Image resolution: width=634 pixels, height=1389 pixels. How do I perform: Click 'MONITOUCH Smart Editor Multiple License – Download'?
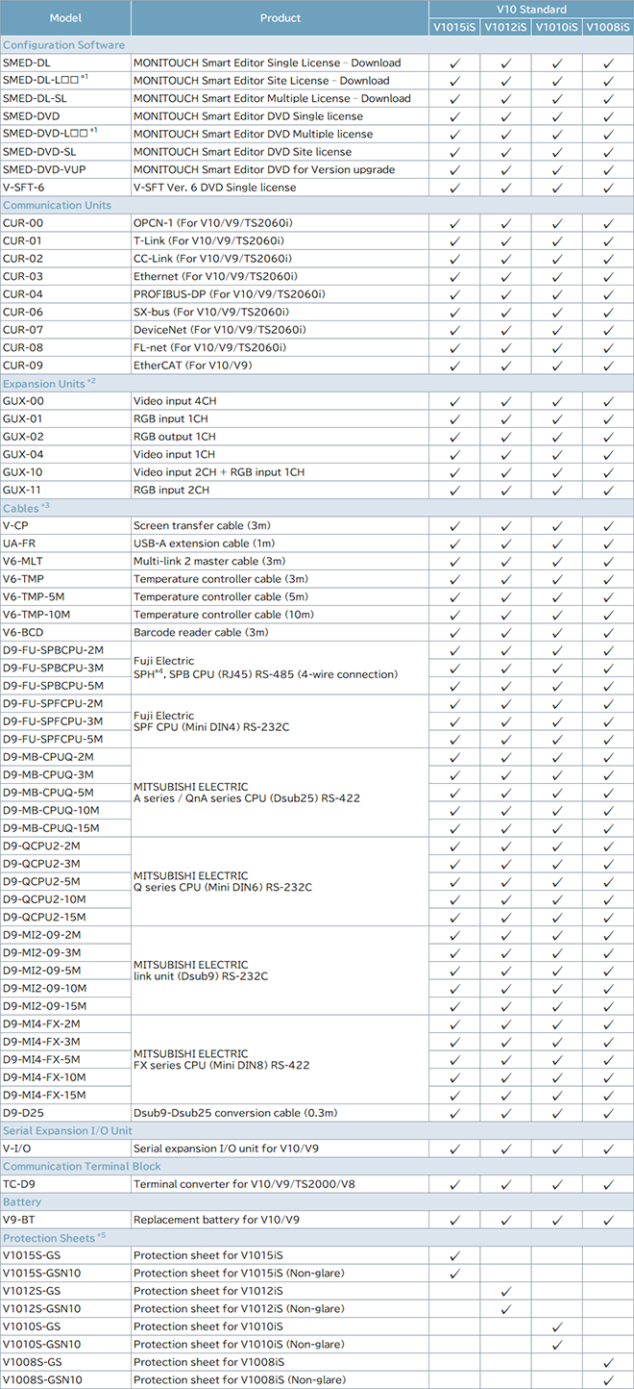(272, 98)
